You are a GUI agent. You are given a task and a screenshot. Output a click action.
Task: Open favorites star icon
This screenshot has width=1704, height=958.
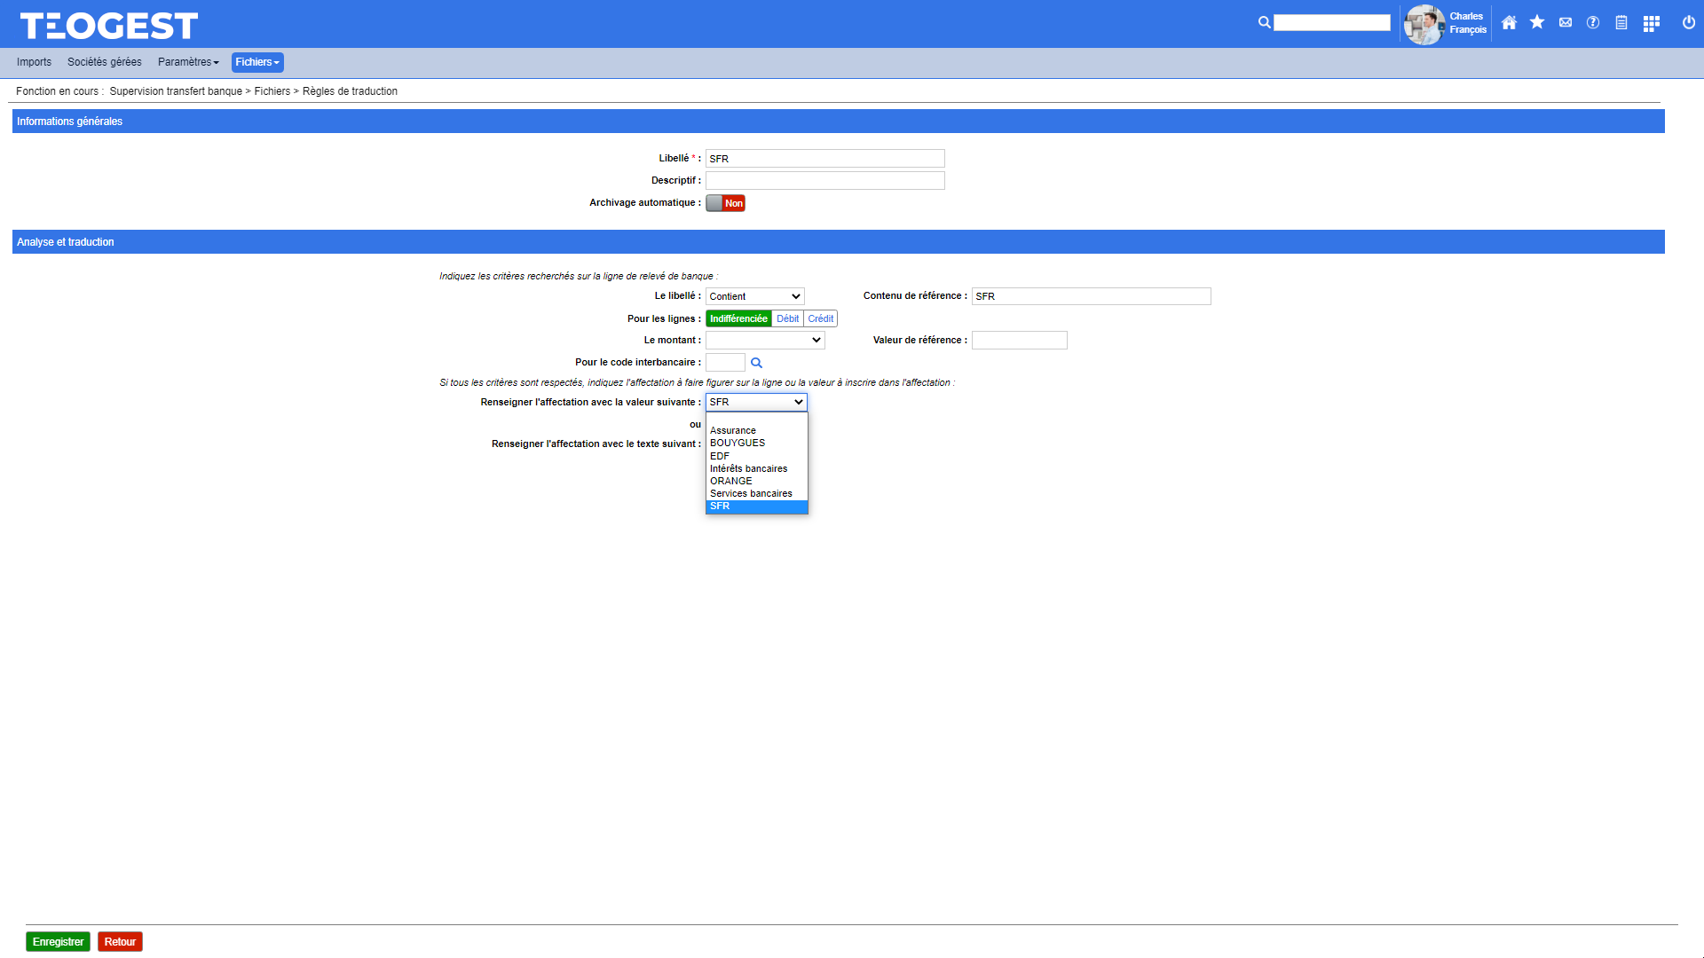(x=1537, y=23)
